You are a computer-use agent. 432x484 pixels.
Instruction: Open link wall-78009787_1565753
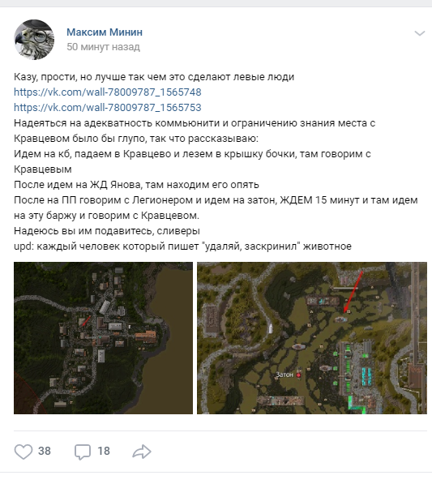tap(107, 107)
